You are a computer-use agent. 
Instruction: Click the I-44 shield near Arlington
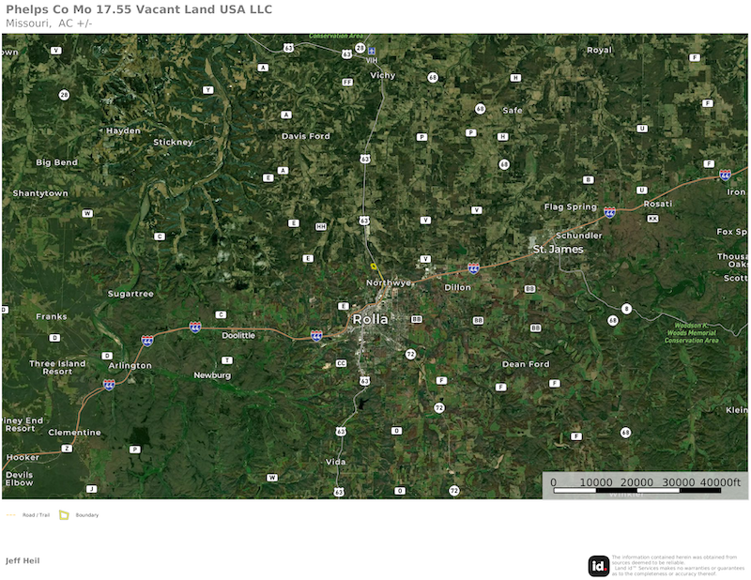(x=147, y=341)
